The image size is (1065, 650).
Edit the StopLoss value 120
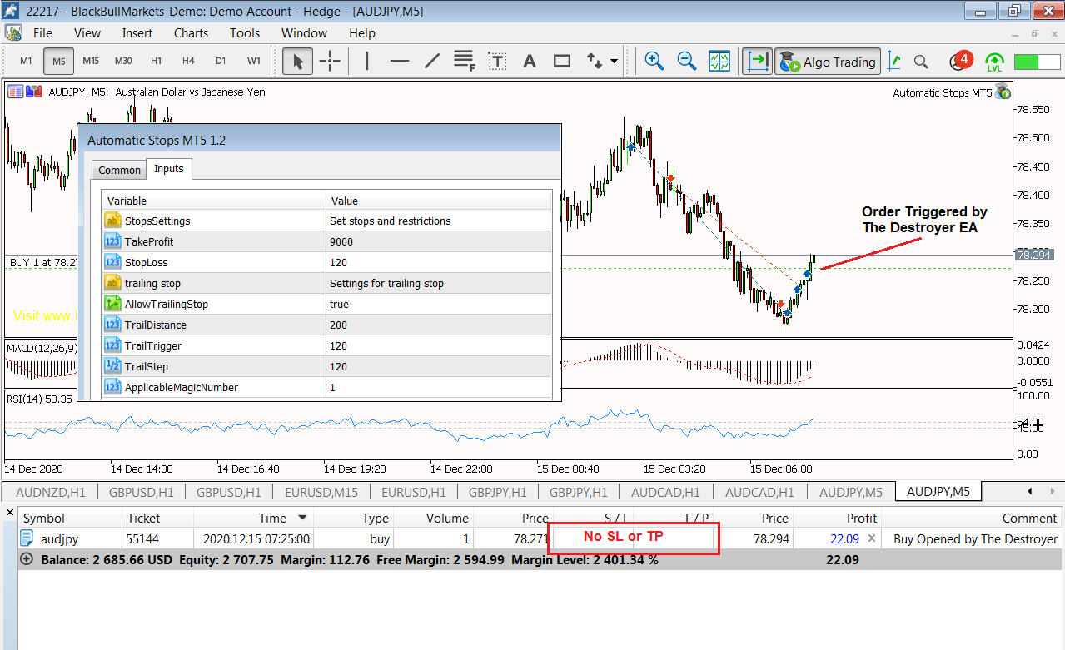click(x=439, y=263)
